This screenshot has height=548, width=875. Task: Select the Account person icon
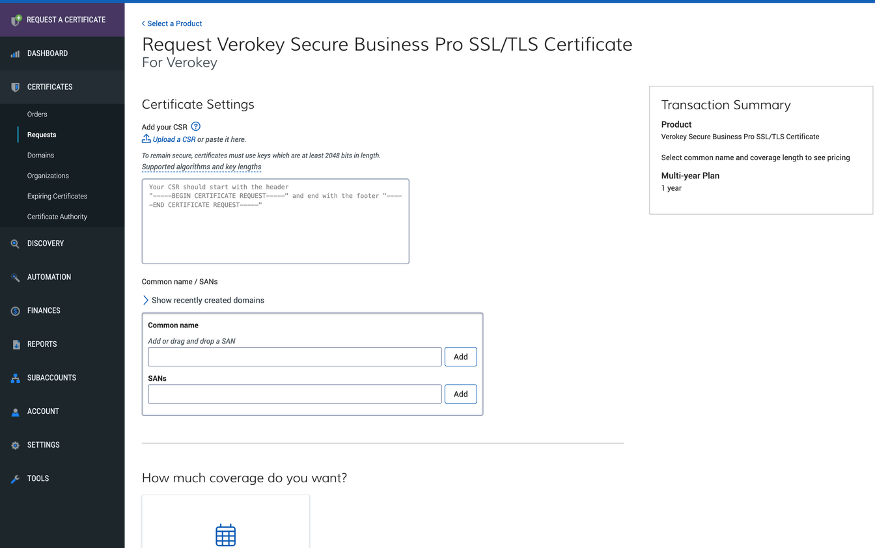click(x=14, y=411)
